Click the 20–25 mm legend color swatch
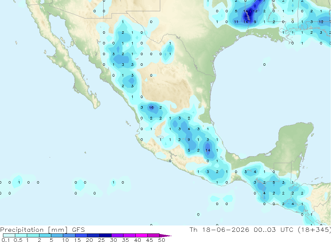Image resolution: width=331 pixels, height=242 pixels. (93, 235)
